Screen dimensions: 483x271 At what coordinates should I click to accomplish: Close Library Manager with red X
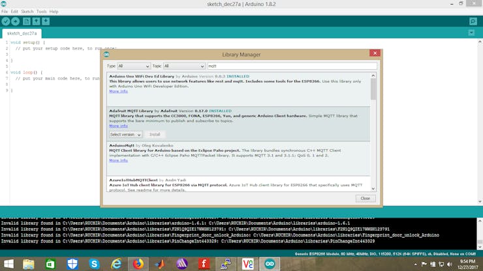(x=375, y=53)
